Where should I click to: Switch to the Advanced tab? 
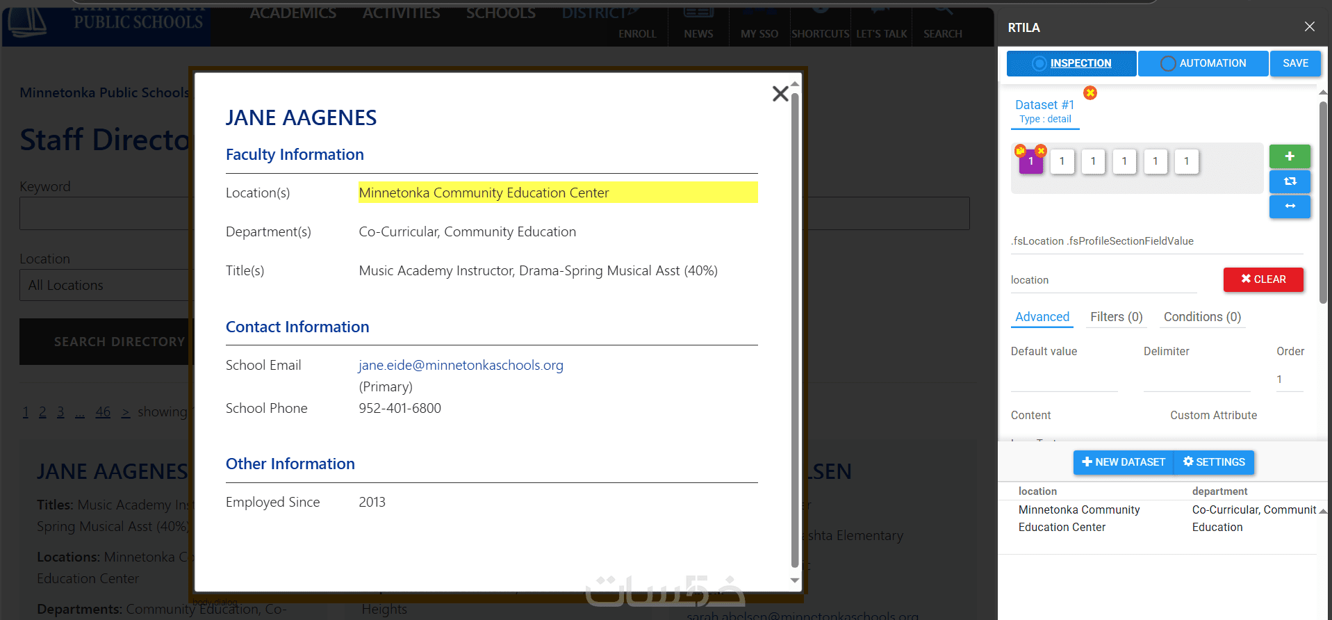pyautogui.click(x=1042, y=317)
